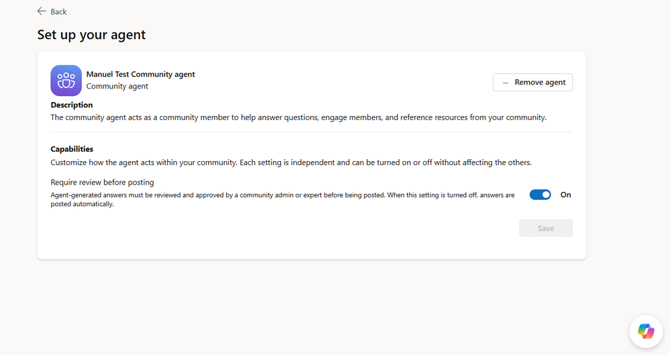
Task: Click the purple community agent avatar icon
Action: [66, 81]
